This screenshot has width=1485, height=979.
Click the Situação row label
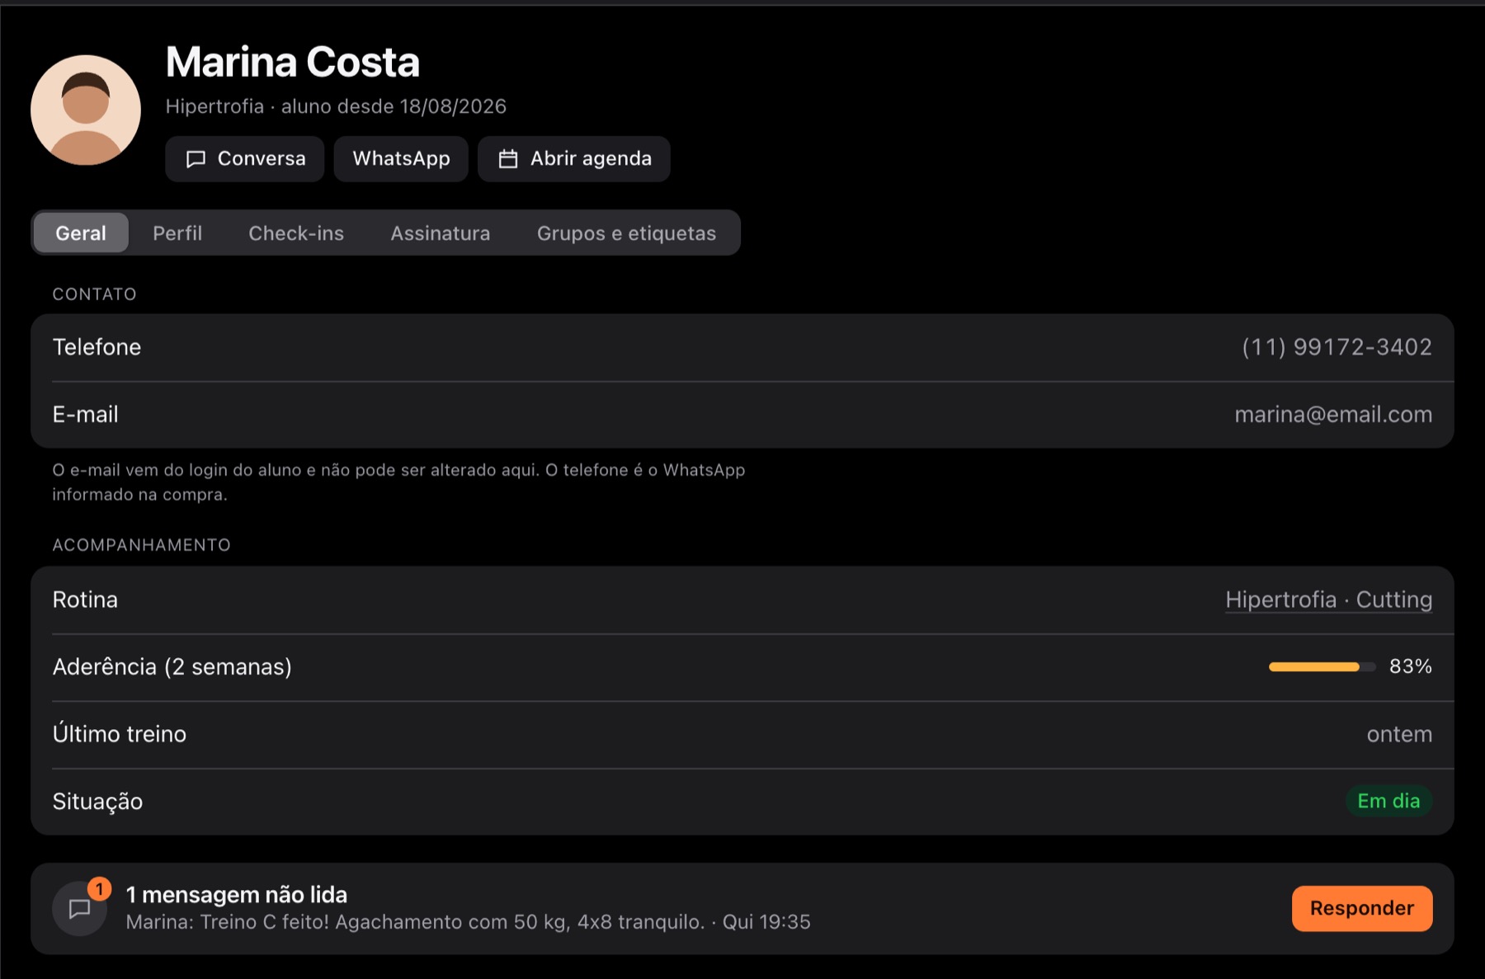97,802
